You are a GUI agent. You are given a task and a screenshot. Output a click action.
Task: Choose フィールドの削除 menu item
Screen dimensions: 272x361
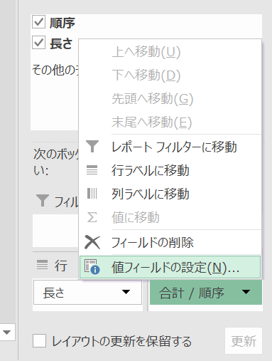[x=170, y=242]
